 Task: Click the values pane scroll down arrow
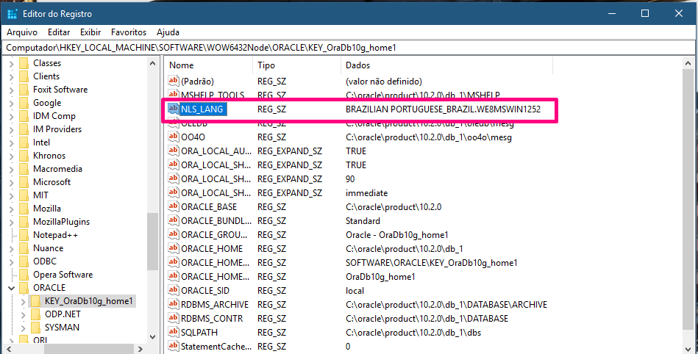(688, 348)
